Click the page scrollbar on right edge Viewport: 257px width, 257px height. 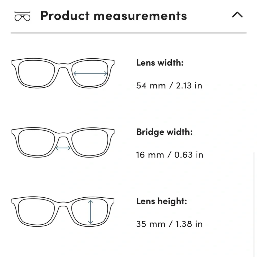(x=254, y=205)
